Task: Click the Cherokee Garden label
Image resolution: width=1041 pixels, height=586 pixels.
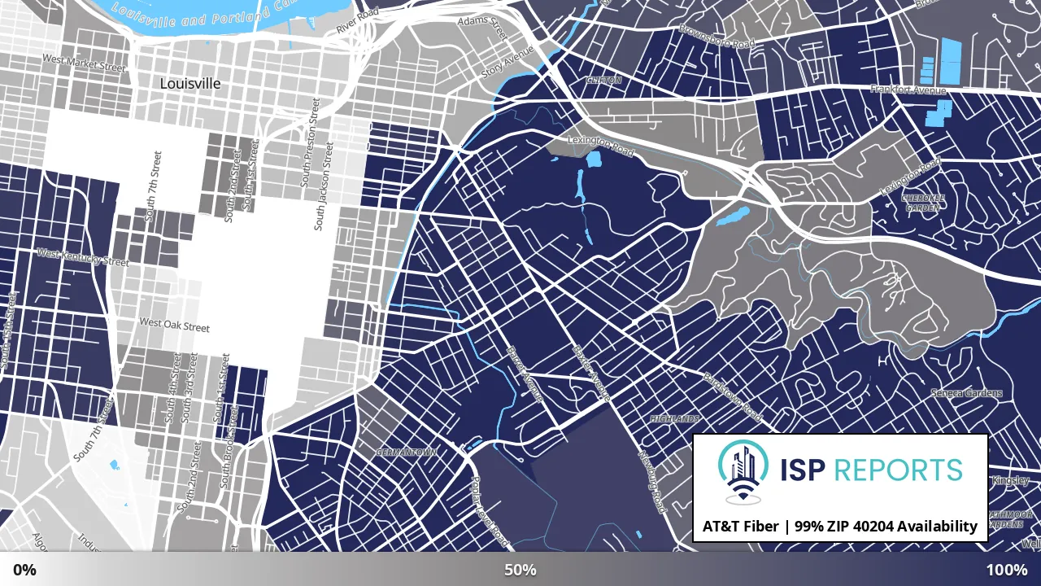Action: click(x=922, y=202)
